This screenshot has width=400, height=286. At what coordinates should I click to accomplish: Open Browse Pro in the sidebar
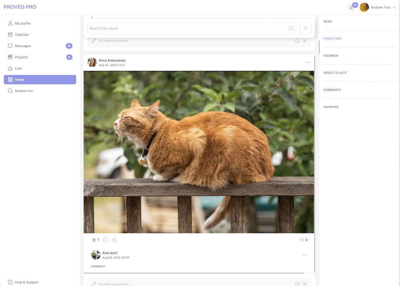tap(40, 91)
